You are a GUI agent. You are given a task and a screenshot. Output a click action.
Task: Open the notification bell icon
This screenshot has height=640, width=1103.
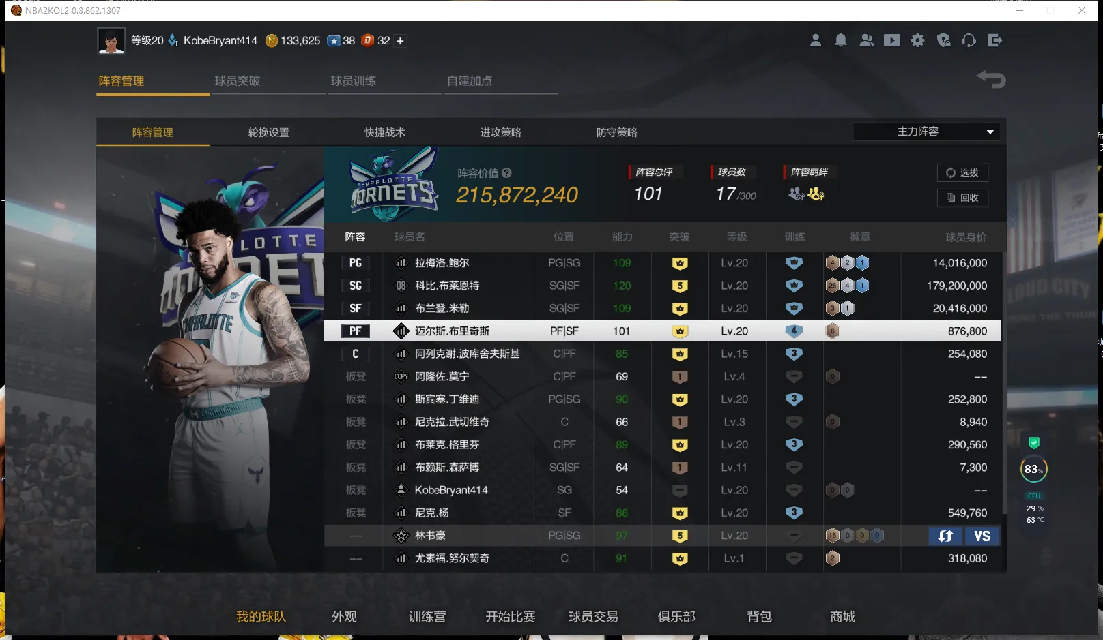[x=841, y=41]
